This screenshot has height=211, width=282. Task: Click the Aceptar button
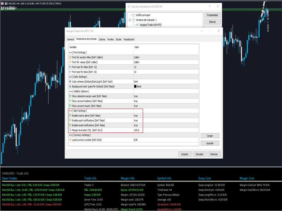185,154
